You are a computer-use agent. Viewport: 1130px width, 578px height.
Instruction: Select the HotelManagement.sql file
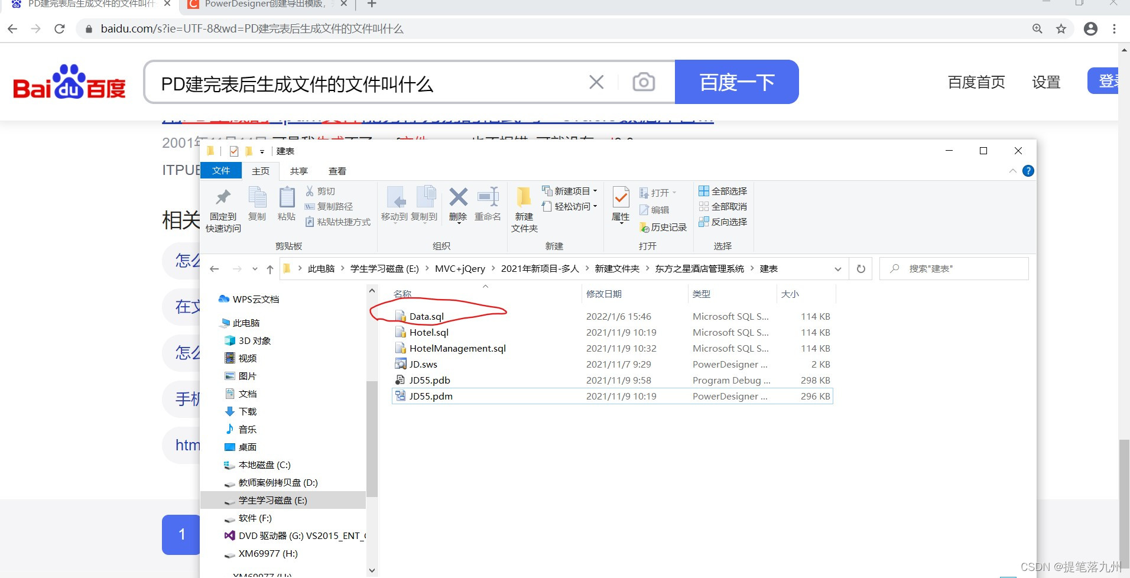tap(457, 349)
